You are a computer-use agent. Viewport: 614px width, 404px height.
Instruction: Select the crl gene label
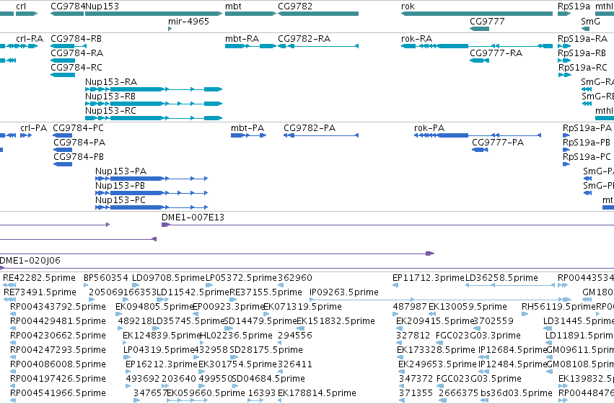(21, 6)
